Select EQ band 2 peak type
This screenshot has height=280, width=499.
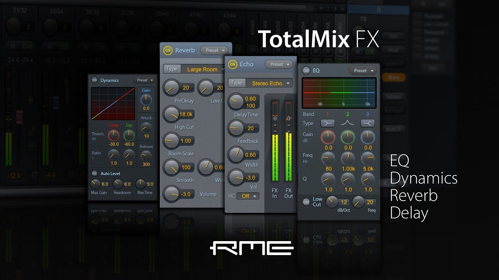(348, 123)
